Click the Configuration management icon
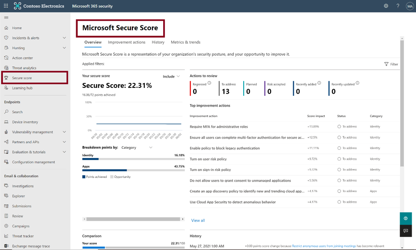 coord(6,162)
